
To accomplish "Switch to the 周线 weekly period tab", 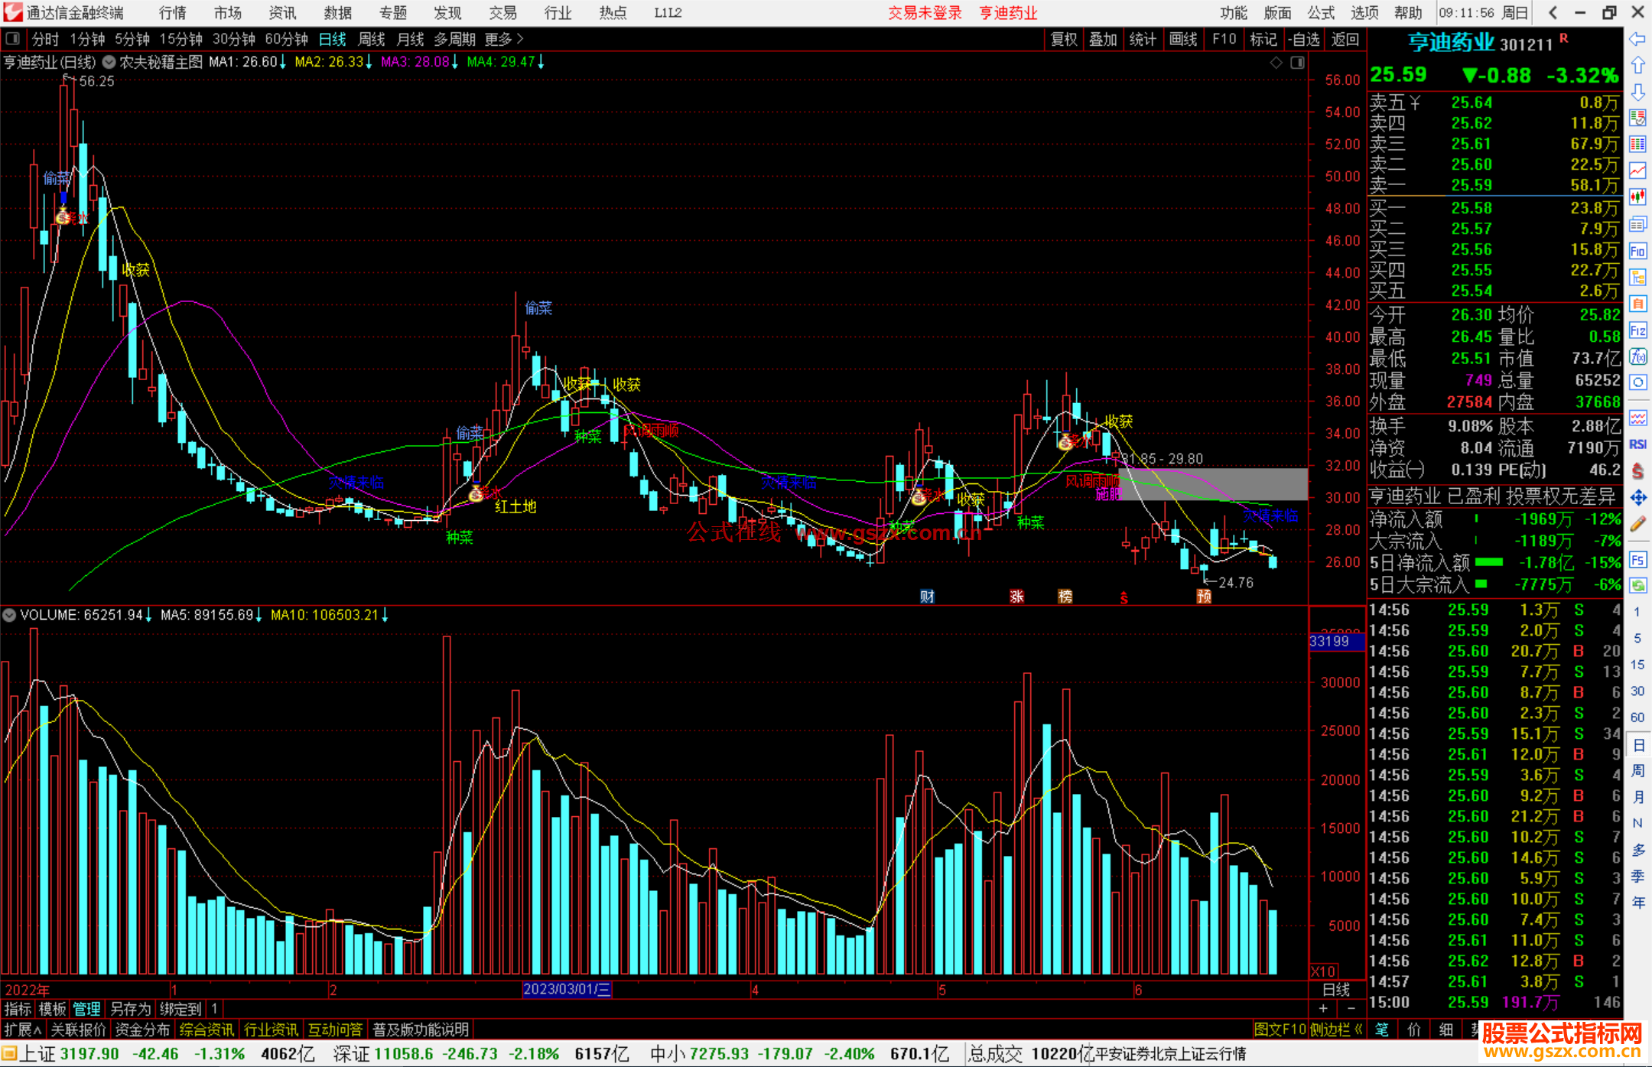I will click(372, 39).
